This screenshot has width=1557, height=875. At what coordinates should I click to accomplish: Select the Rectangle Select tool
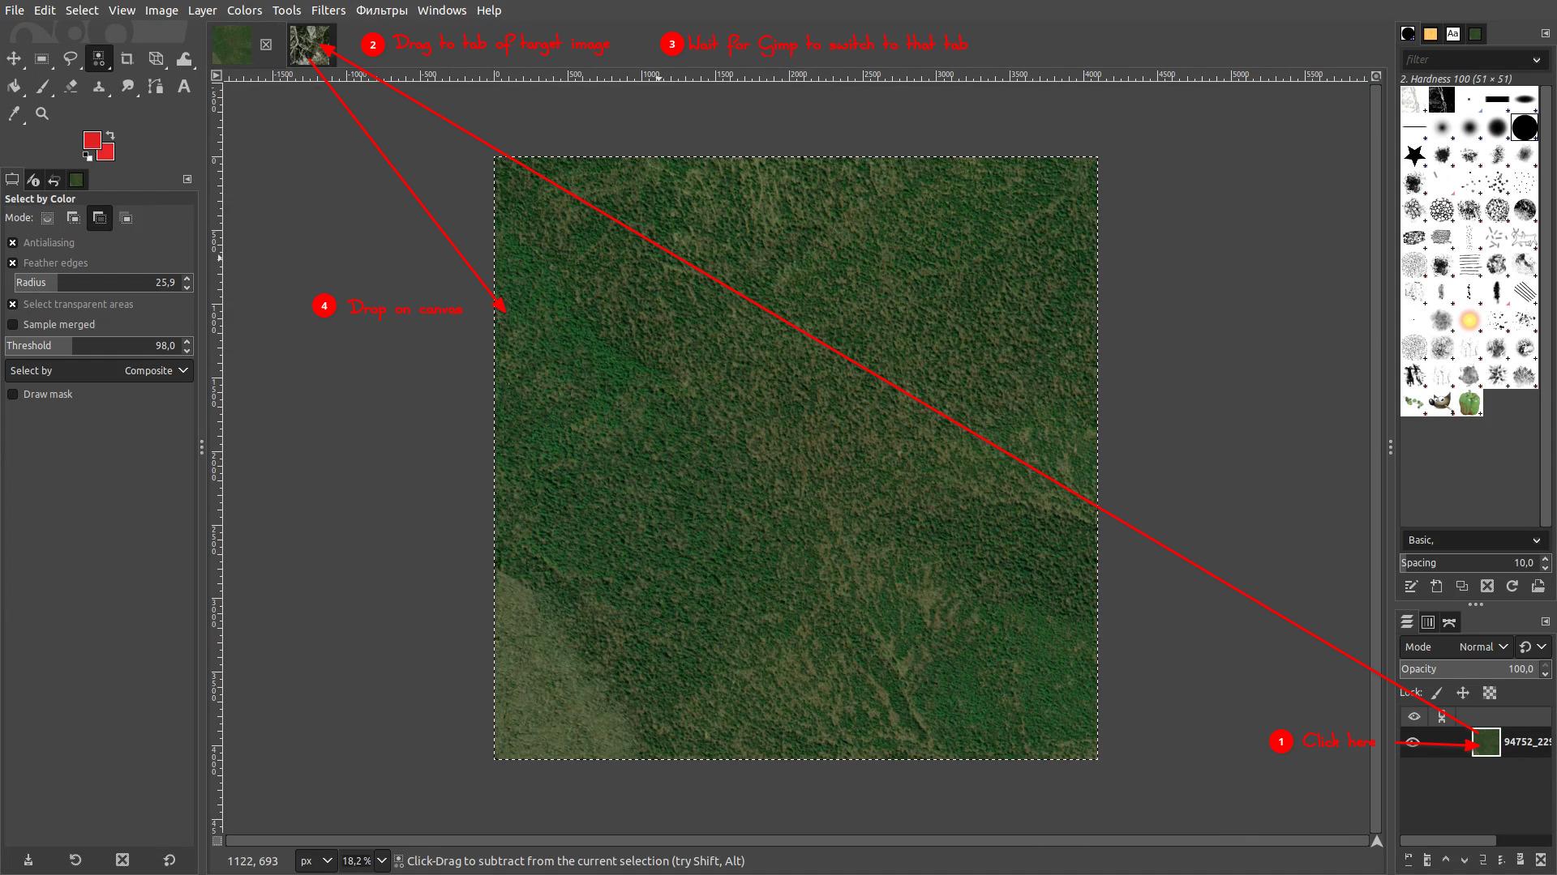point(42,59)
